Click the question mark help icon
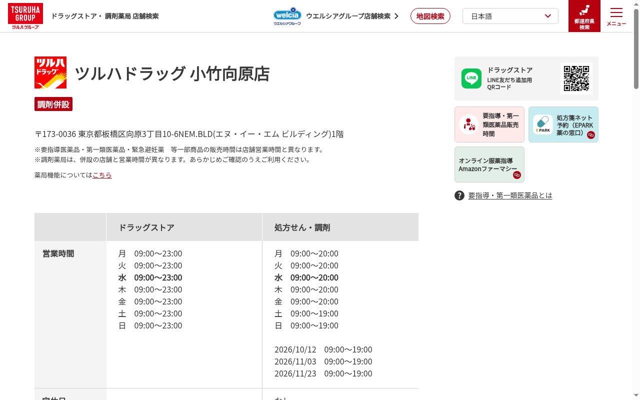The height and width of the screenshot is (400, 640). click(459, 195)
